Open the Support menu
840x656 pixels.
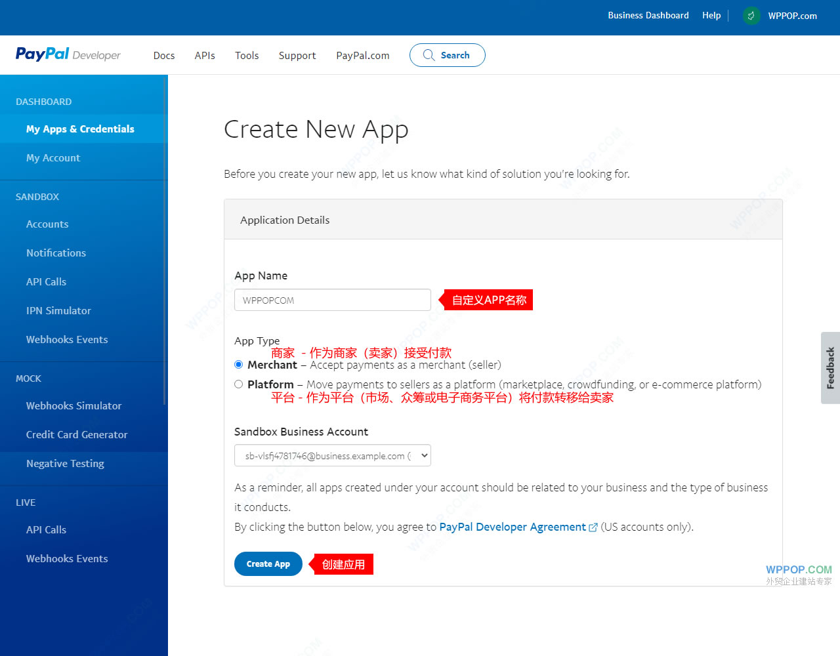tap(297, 56)
